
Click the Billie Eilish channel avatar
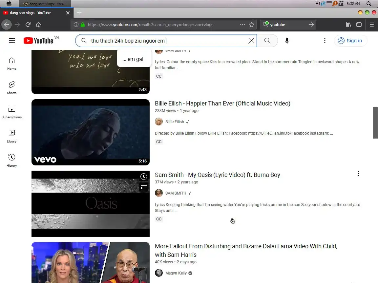(158, 122)
